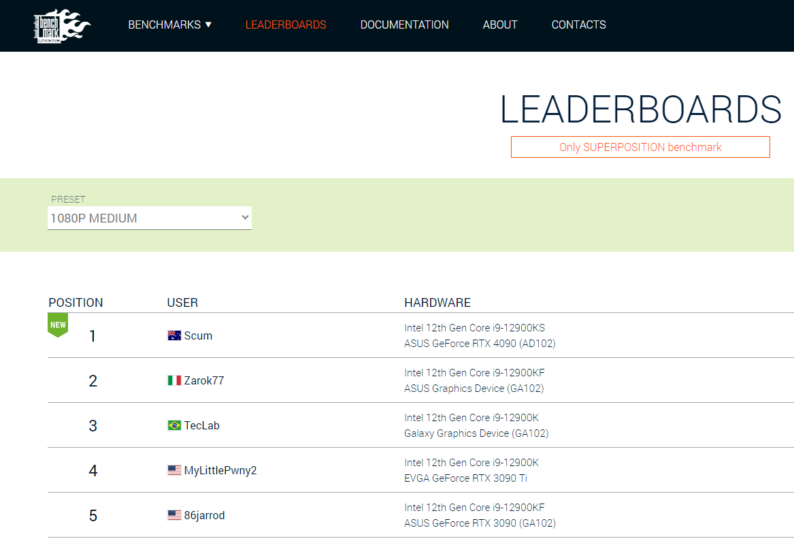Open user Zarok77's profile
The height and width of the screenshot is (543, 794).
point(204,381)
